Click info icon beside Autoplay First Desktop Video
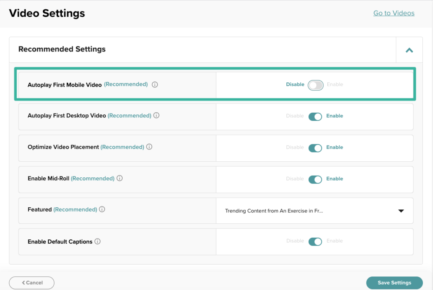Screen dimensions: 433x290 (x=156, y=116)
